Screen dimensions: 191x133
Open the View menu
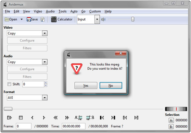(26, 11)
